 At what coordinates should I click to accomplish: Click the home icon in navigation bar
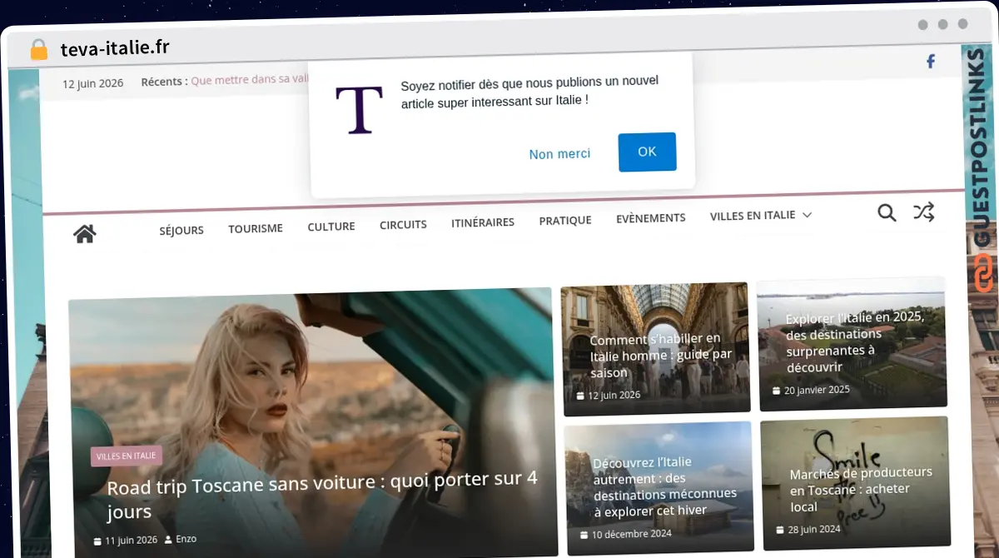(x=84, y=234)
